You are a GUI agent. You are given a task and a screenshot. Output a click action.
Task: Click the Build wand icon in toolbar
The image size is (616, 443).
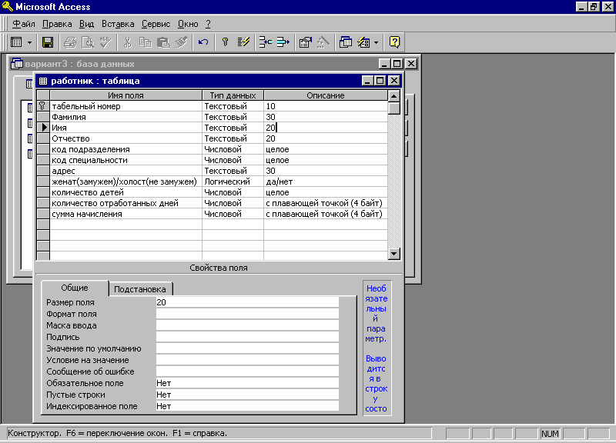click(x=323, y=42)
